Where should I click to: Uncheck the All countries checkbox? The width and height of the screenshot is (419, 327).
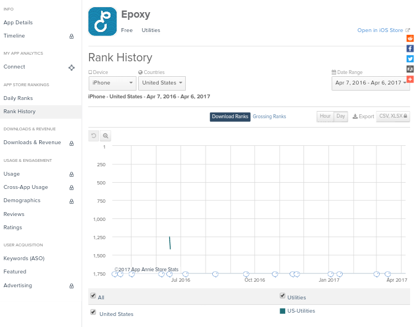[x=93, y=296]
